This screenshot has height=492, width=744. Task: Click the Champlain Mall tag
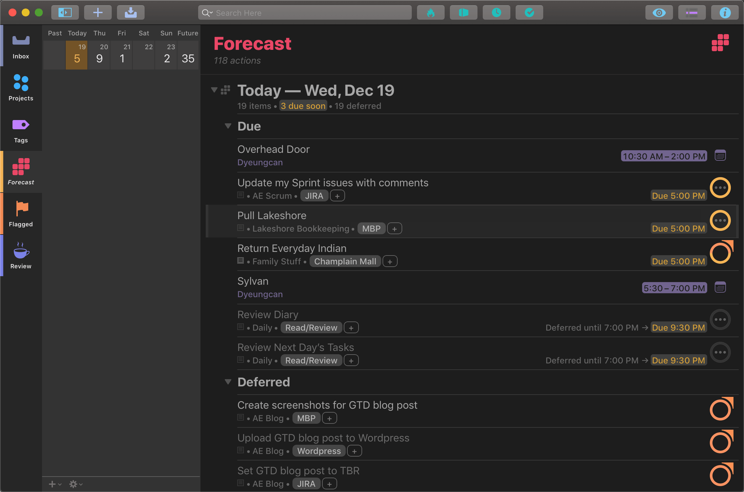tap(345, 261)
